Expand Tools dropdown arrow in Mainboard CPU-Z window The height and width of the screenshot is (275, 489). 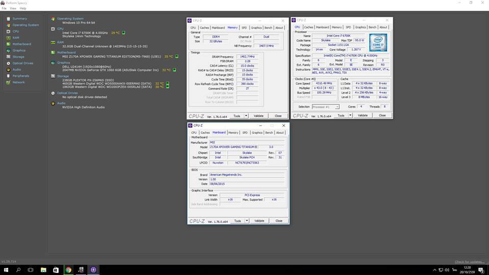247,221
